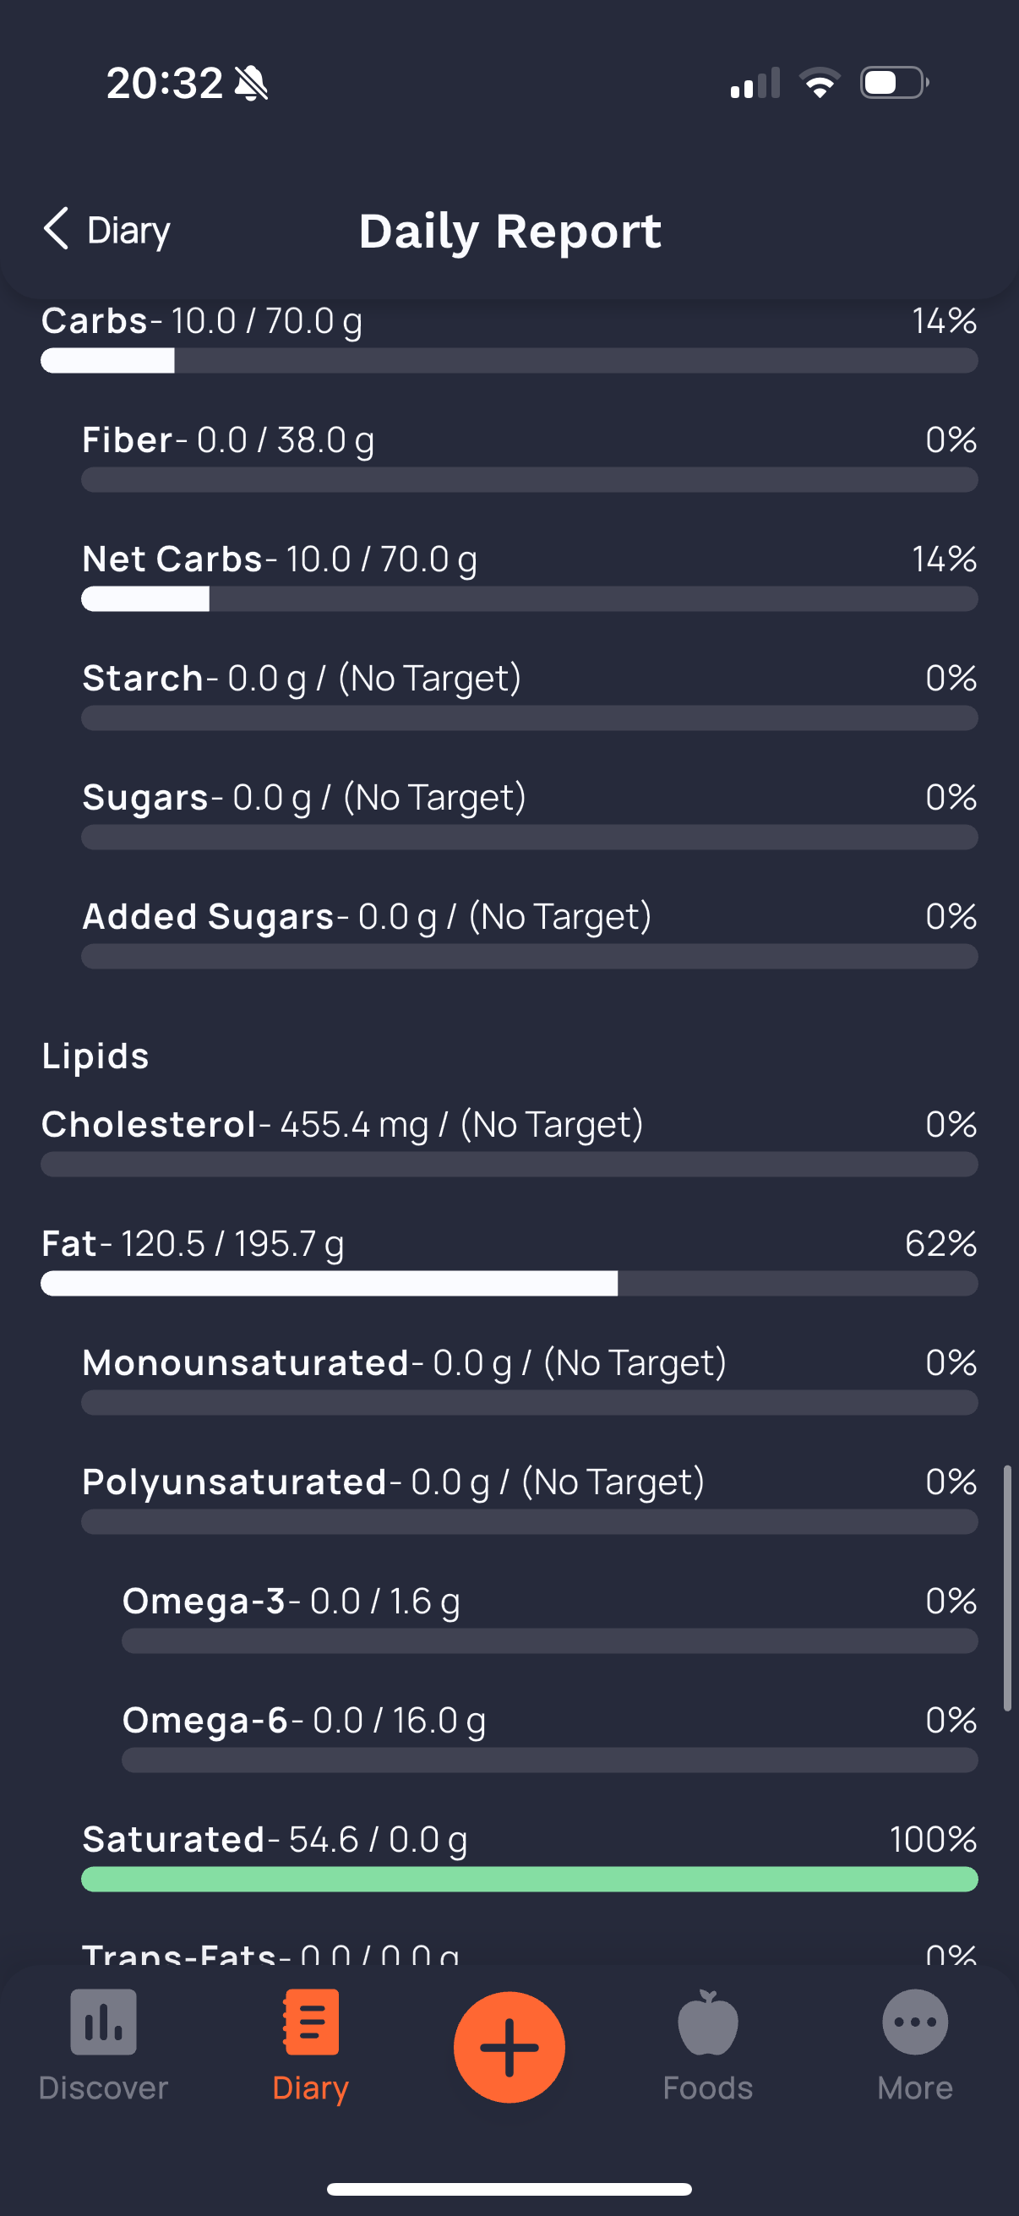This screenshot has height=2216, width=1019.
Task: Go back using the Diary label
Action: [129, 231]
